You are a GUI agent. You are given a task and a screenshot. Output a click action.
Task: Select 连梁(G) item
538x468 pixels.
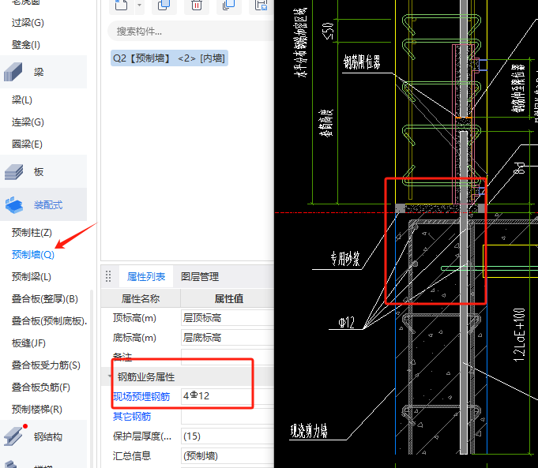(28, 122)
